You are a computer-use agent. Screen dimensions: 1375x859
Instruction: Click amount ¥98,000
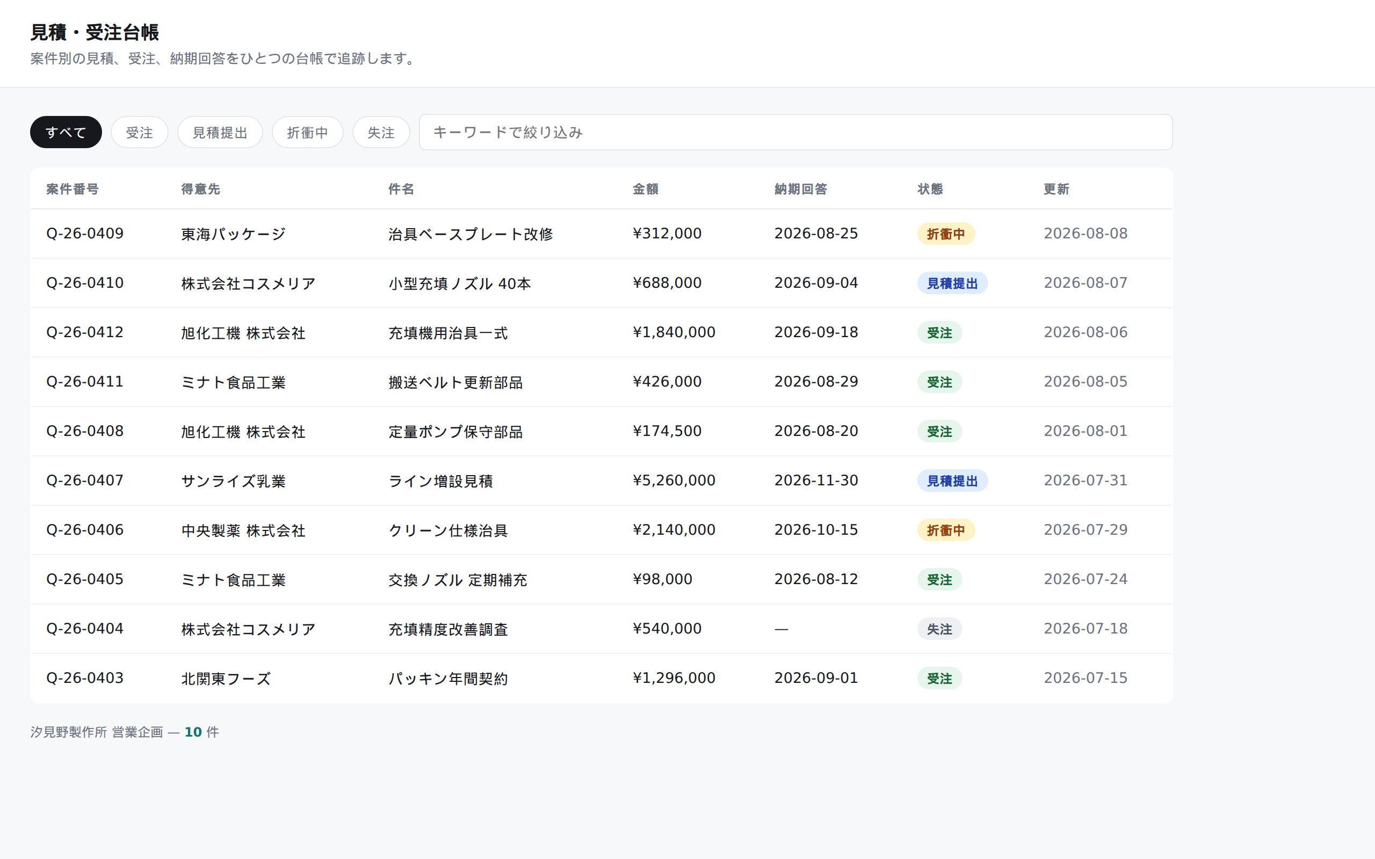click(662, 579)
